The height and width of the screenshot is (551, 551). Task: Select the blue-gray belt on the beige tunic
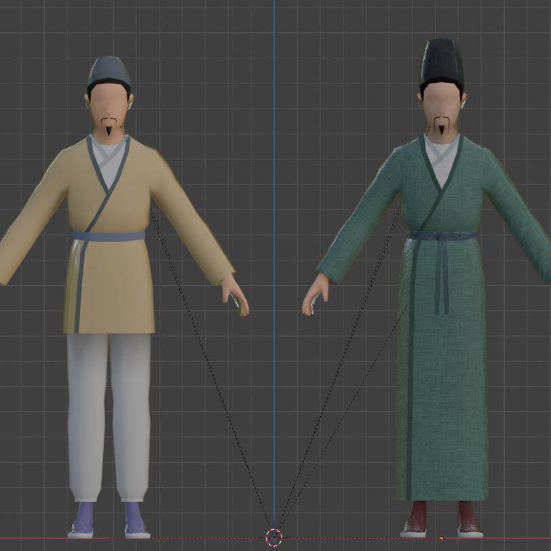click(x=109, y=236)
